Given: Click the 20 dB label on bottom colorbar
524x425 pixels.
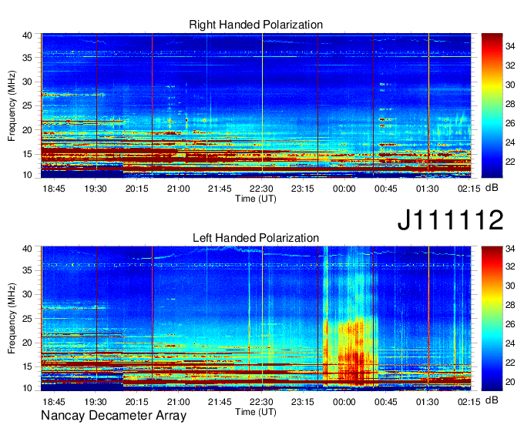Looking at the screenshot, I should click(x=510, y=382).
